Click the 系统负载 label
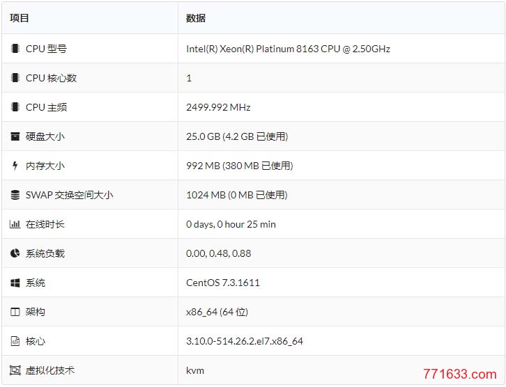 click(x=45, y=253)
